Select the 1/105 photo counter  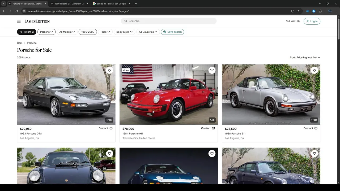(109, 120)
